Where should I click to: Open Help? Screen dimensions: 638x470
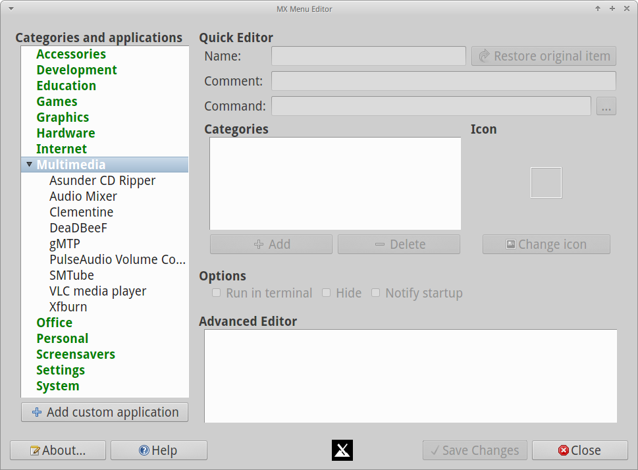pyautogui.click(x=159, y=450)
